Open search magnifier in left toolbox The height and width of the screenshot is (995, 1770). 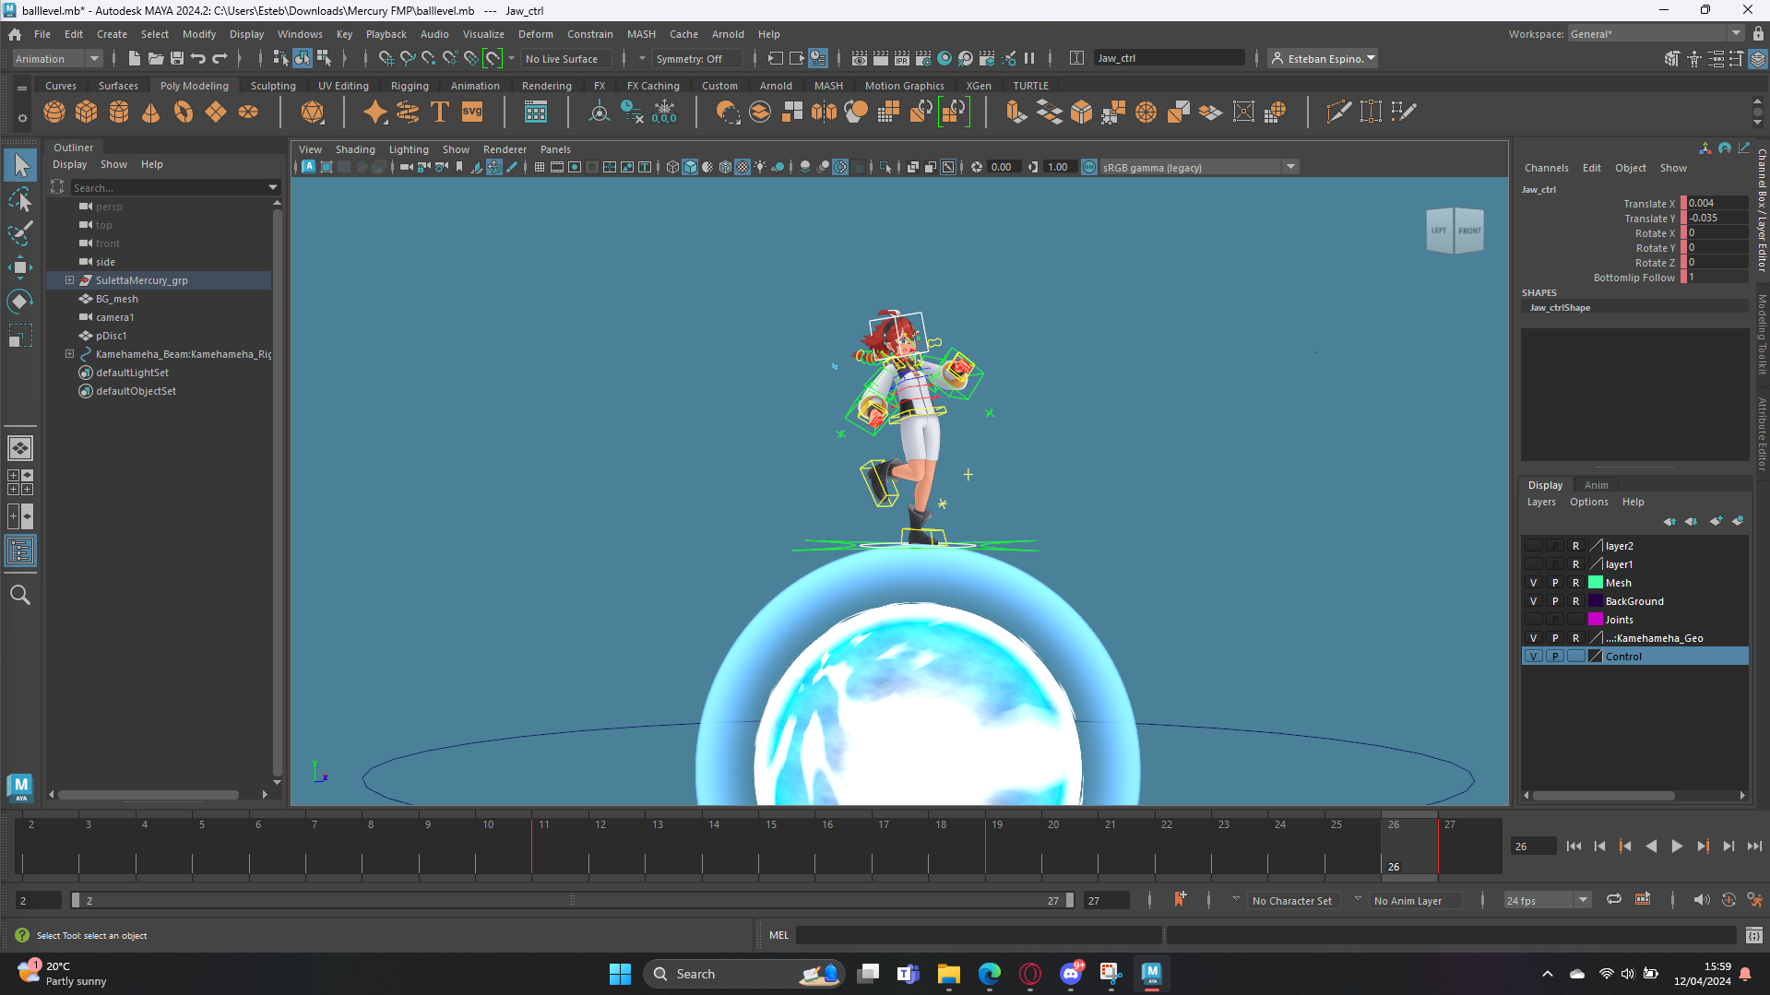pos(20,595)
